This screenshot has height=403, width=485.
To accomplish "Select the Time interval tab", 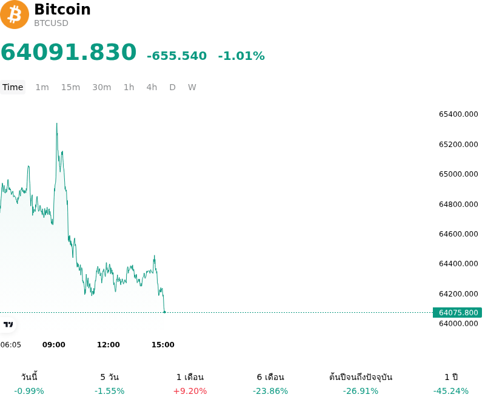I will [13, 87].
